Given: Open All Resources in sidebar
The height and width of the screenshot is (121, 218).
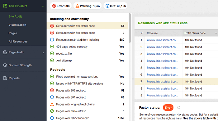Looking at the screenshot, I should (x=18, y=41).
